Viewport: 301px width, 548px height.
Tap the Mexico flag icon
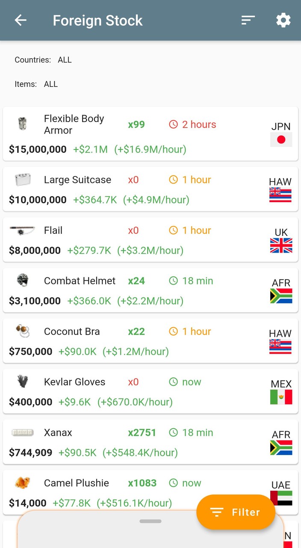click(x=281, y=397)
